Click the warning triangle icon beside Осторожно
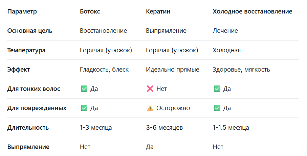 150,108
